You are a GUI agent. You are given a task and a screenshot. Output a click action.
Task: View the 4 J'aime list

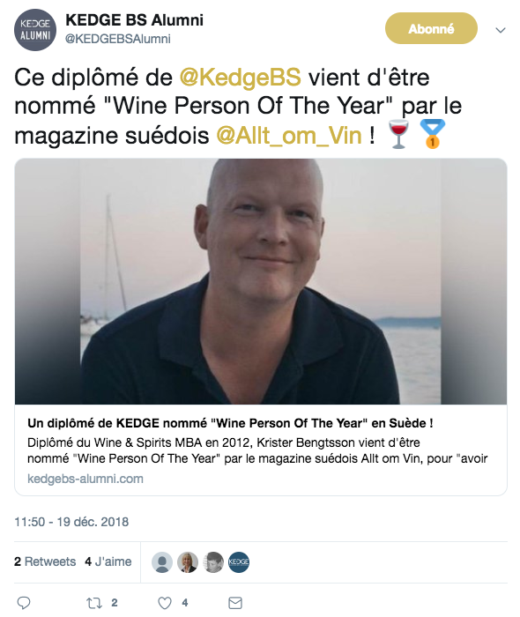108,561
